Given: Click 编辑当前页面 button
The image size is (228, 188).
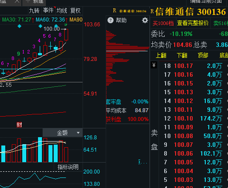Looking at the screenshot, I should click(206, 2).
